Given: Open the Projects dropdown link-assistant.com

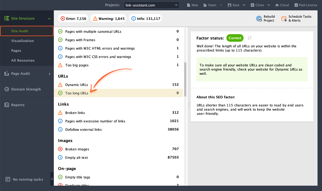Looking at the screenshot, I should click(x=151, y=5).
